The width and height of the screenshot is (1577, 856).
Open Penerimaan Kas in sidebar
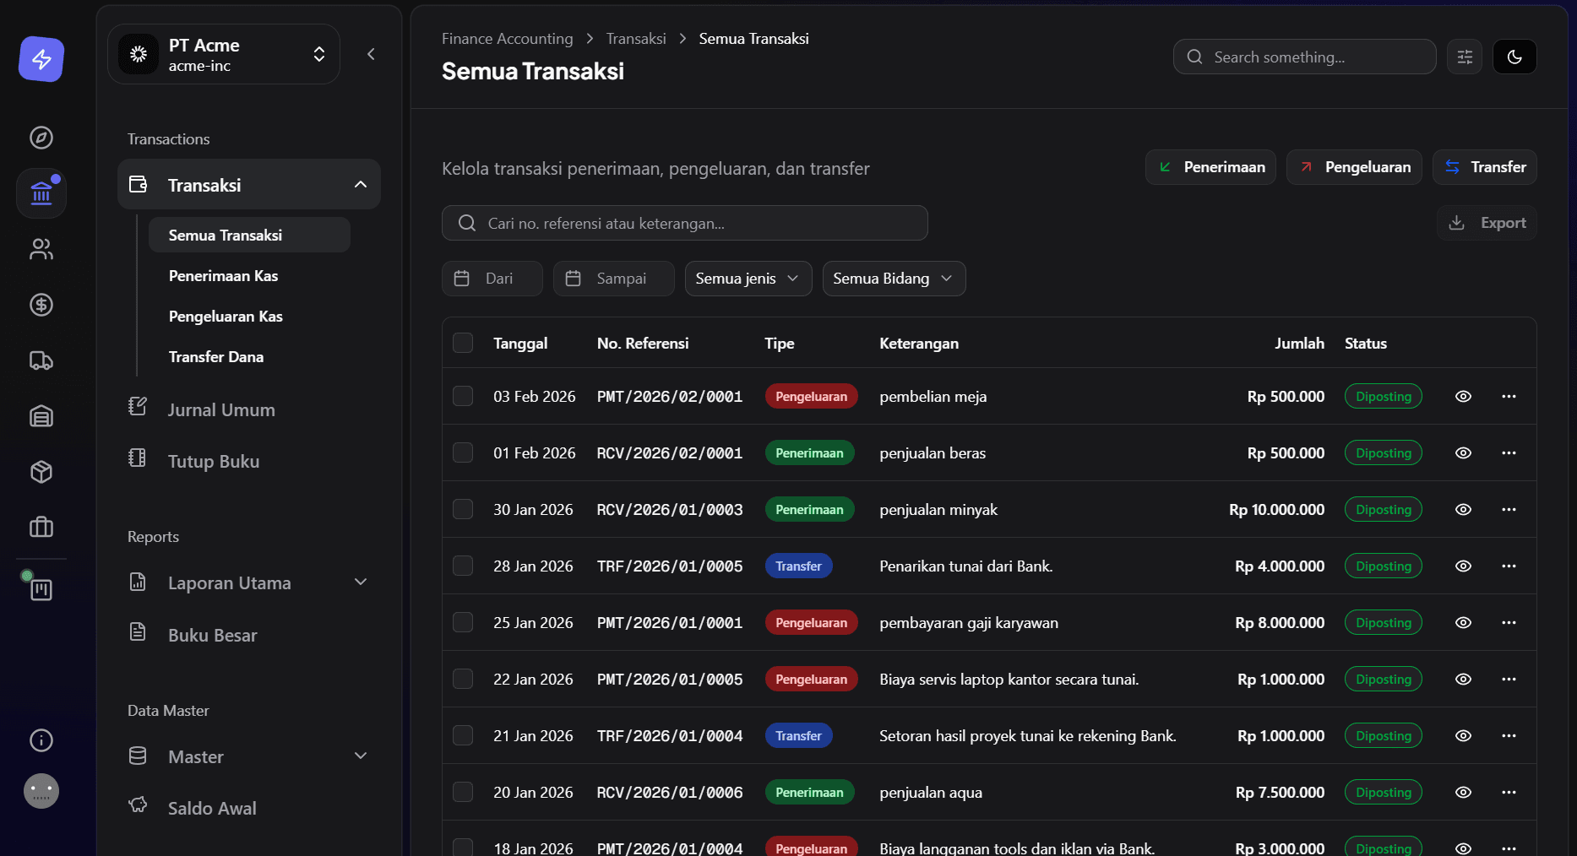[223, 276]
